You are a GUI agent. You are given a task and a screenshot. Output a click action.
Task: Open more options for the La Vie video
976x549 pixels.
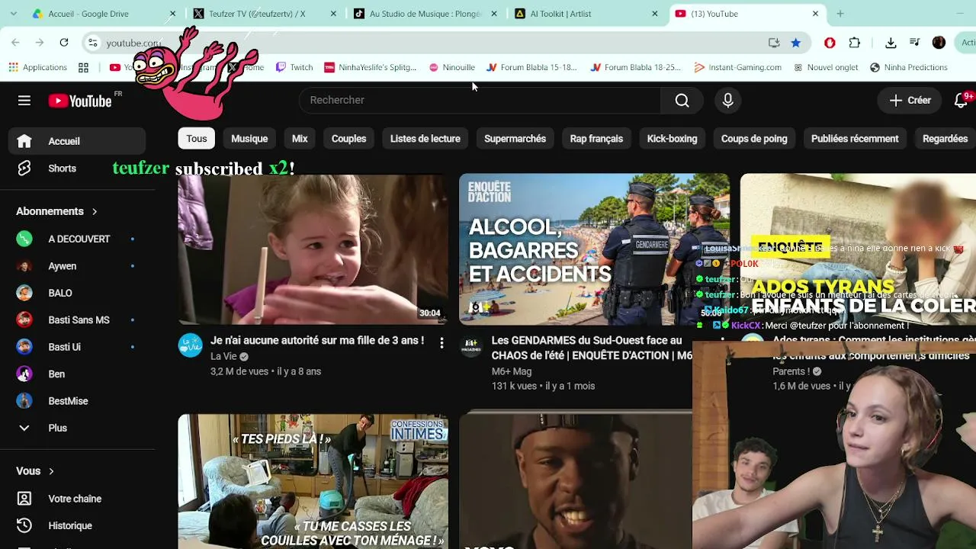coord(441,343)
